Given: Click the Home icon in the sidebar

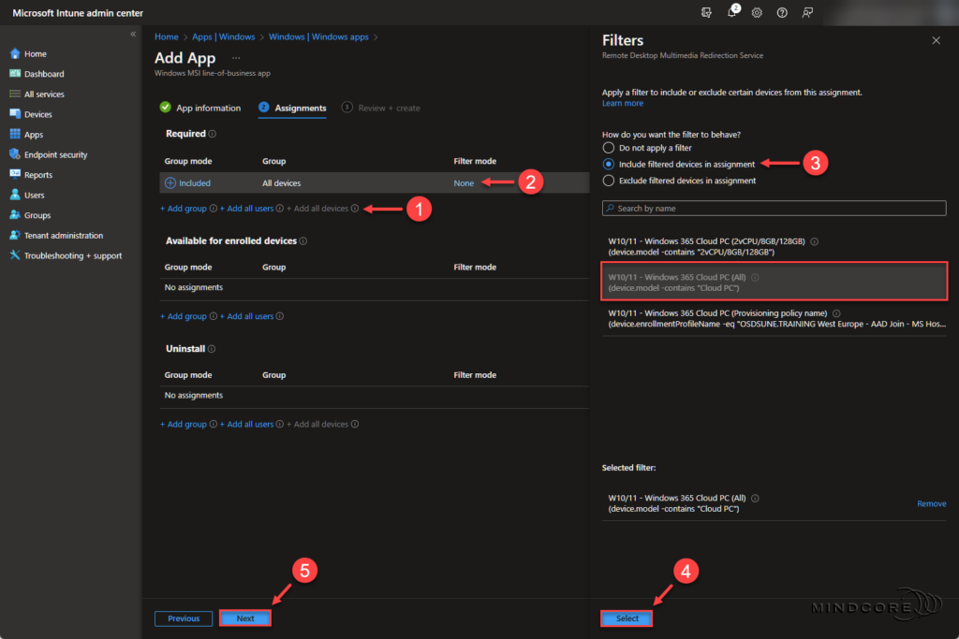Looking at the screenshot, I should (x=13, y=53).
